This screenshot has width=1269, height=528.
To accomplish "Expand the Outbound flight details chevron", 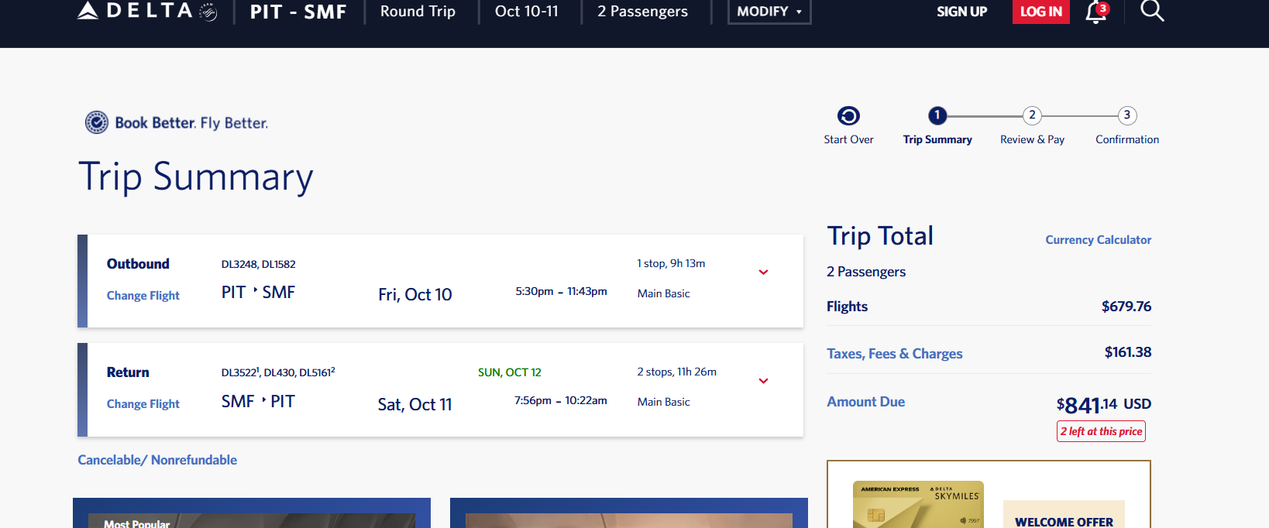I will click(763, 273).
